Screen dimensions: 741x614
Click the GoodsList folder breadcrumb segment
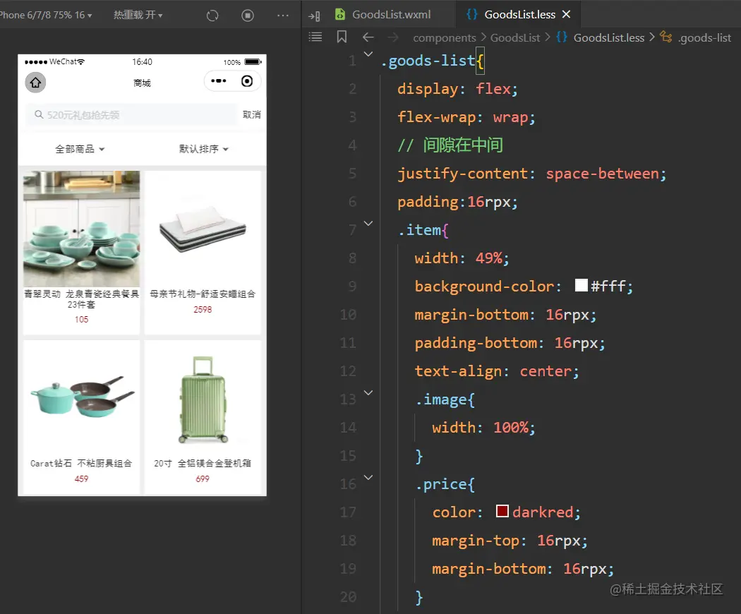[514, 38]
